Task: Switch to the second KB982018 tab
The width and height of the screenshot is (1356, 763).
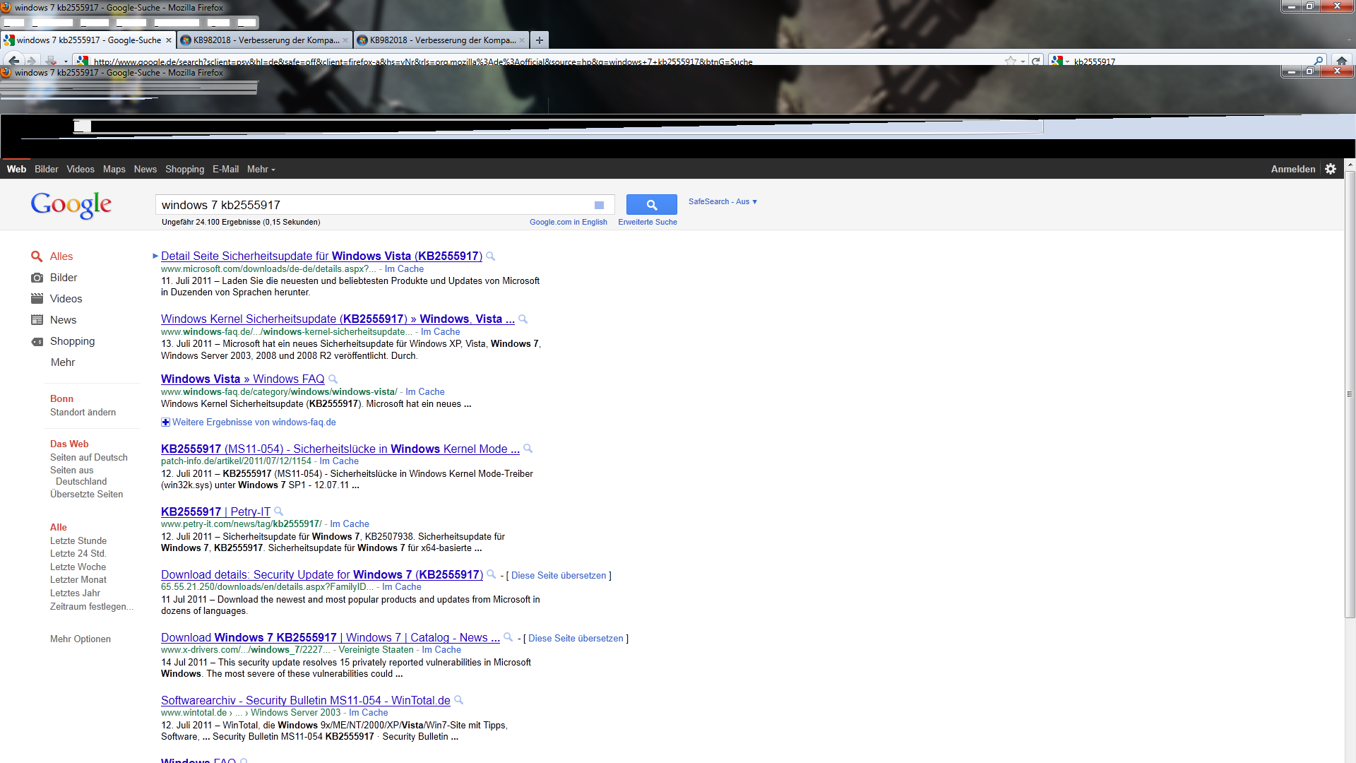Action: 441,40
